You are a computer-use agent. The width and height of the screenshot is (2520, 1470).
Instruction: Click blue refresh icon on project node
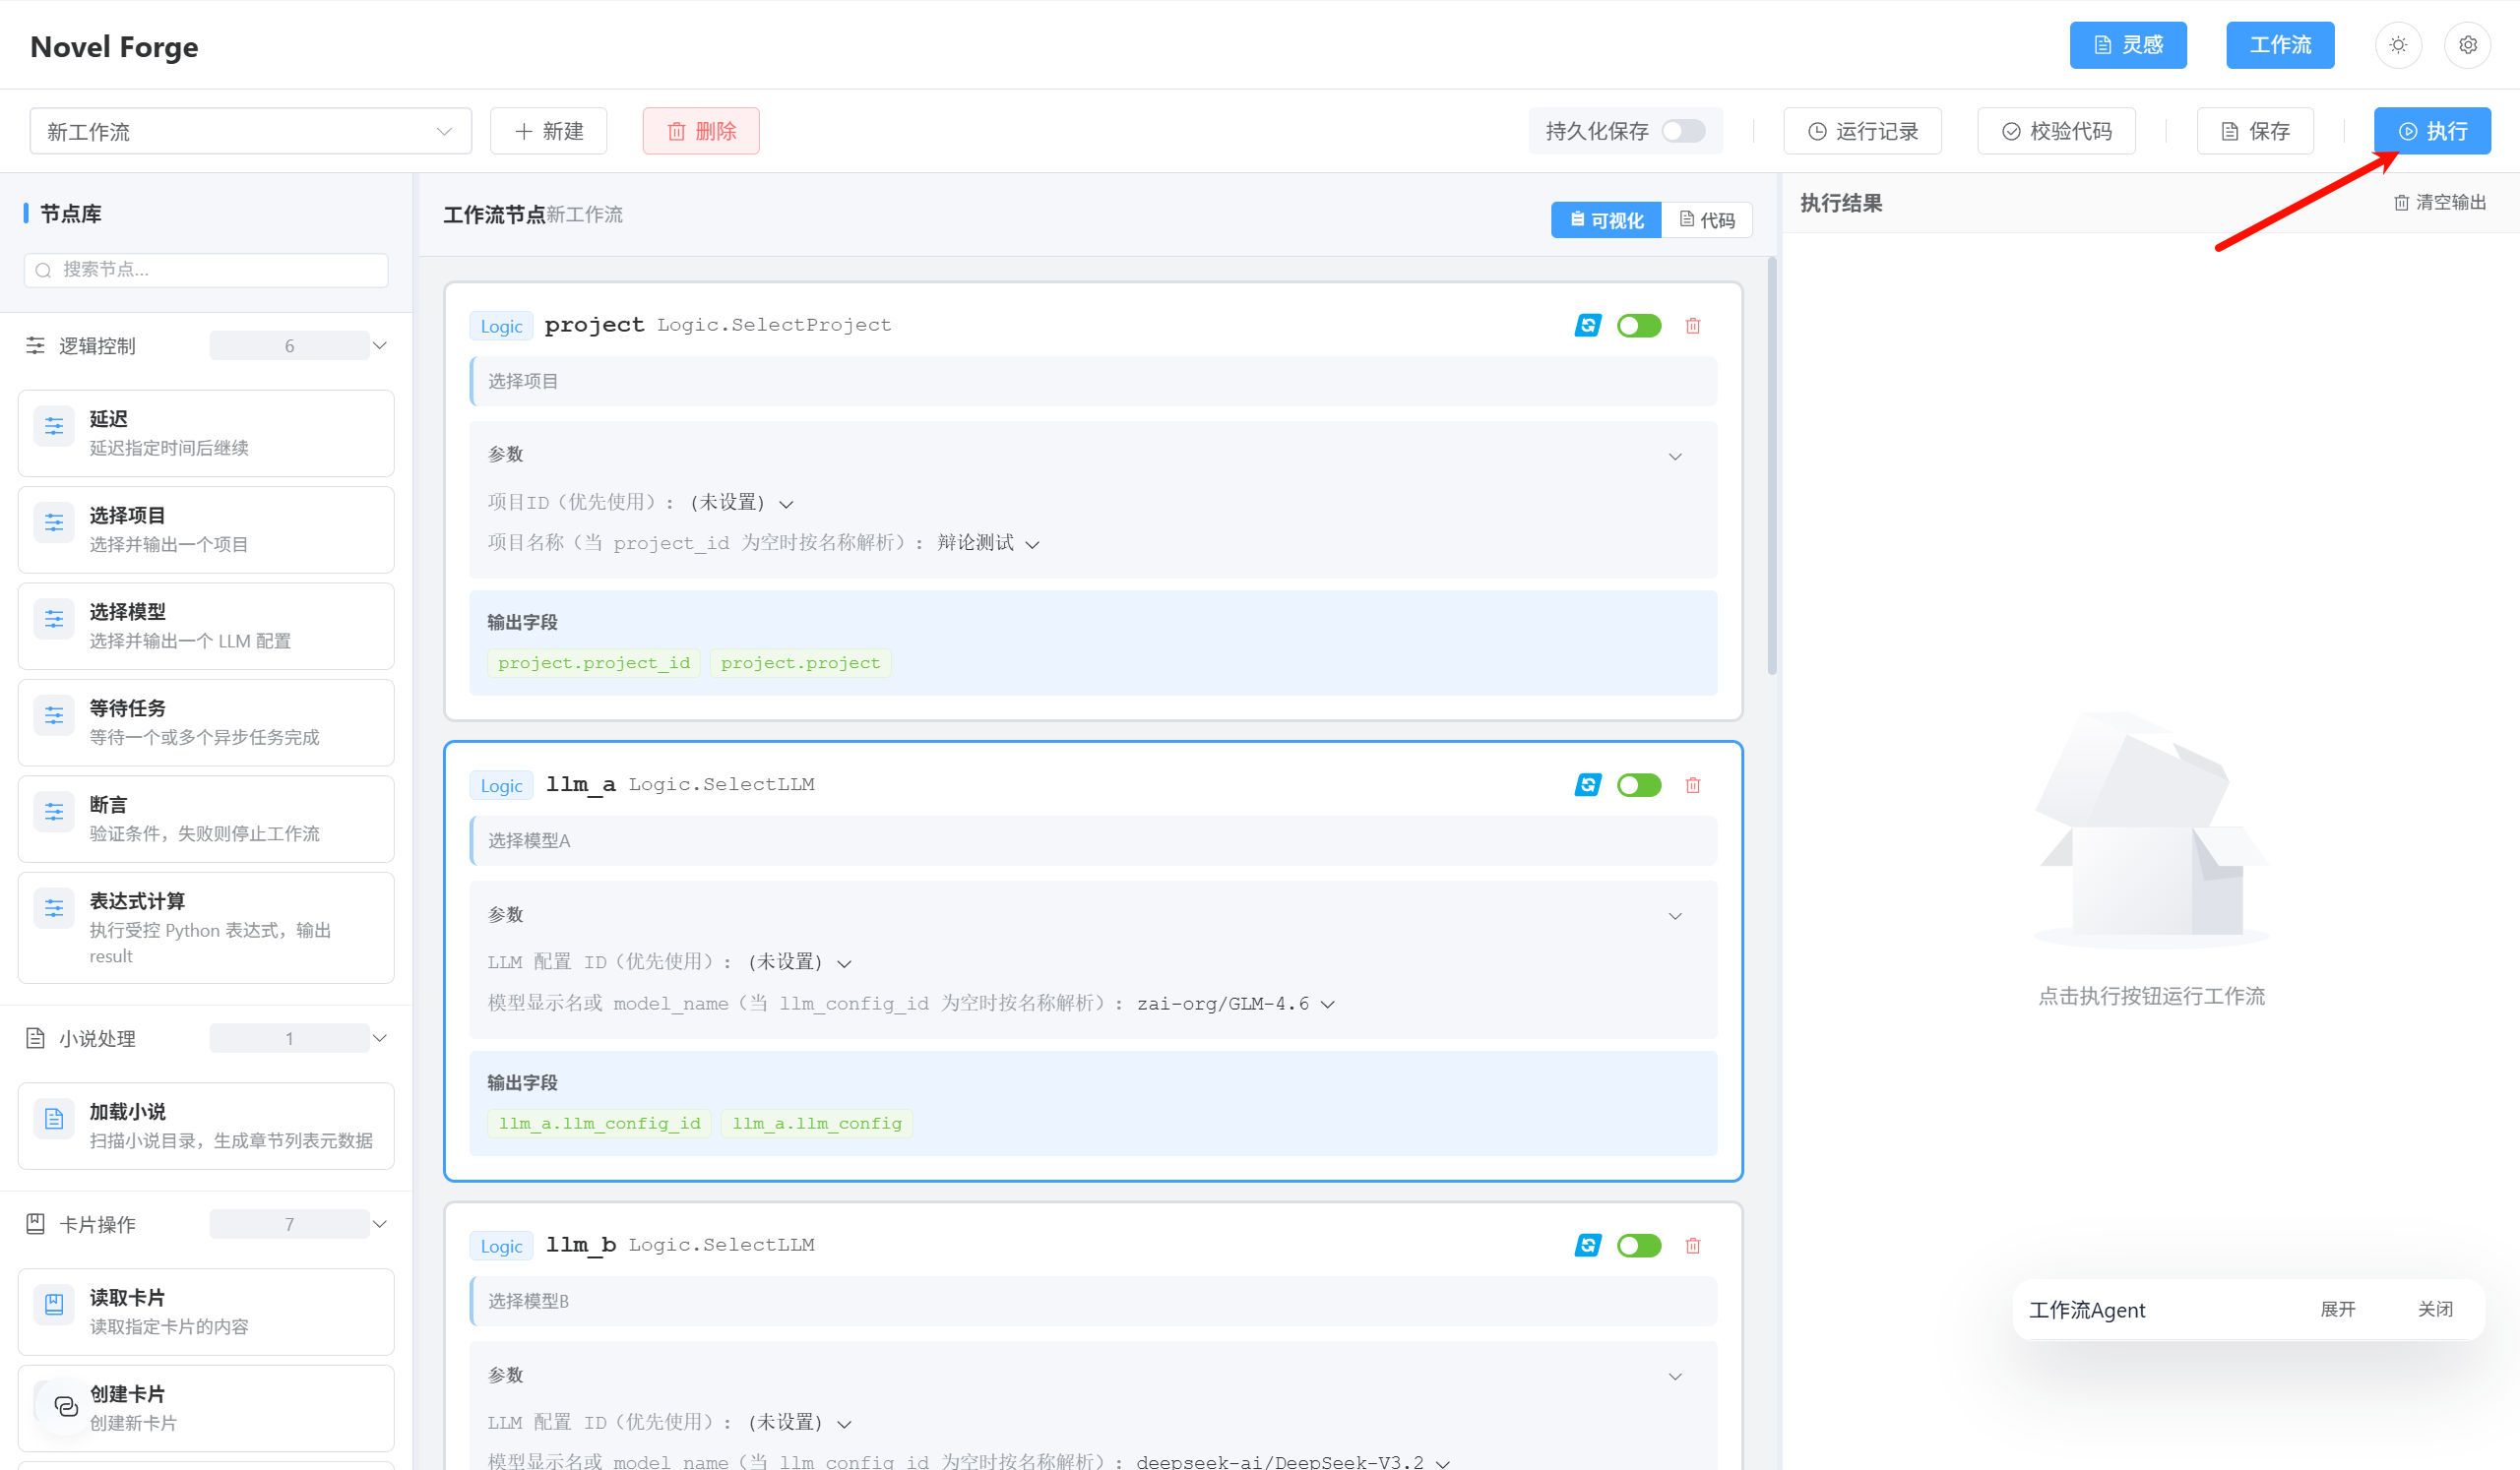click(x=1587, y=326)
